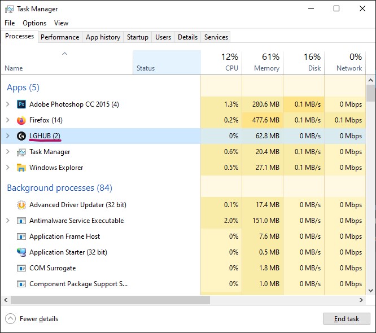Click the horizontal scrollbar right arrow

pyautogui.click(x=361, y=300)
